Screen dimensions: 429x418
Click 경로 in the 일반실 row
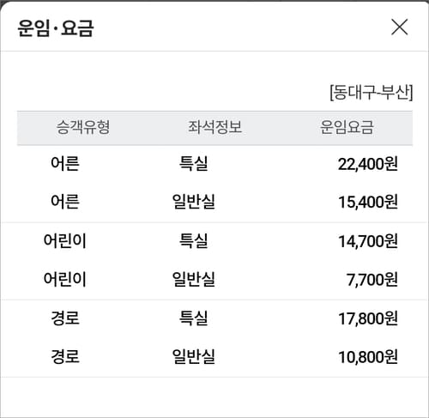(x=65, y=356)
